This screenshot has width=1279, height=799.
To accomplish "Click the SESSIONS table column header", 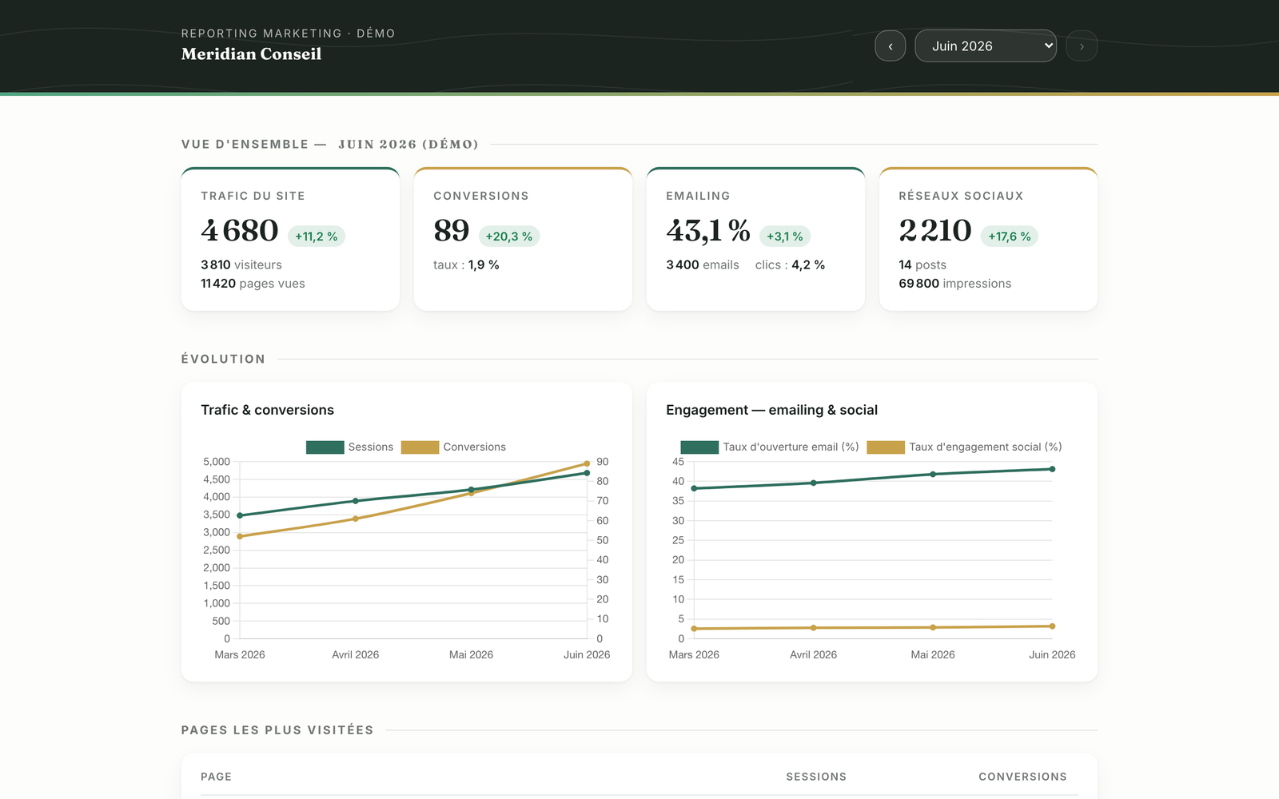I will 816,777.
